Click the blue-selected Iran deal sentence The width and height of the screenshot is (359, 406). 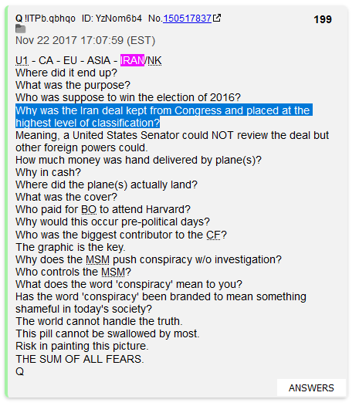pyautogui.click(x=164, y=117)
